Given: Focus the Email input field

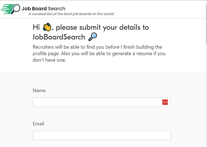Looking at the screenshot, I should coord(102,135).
